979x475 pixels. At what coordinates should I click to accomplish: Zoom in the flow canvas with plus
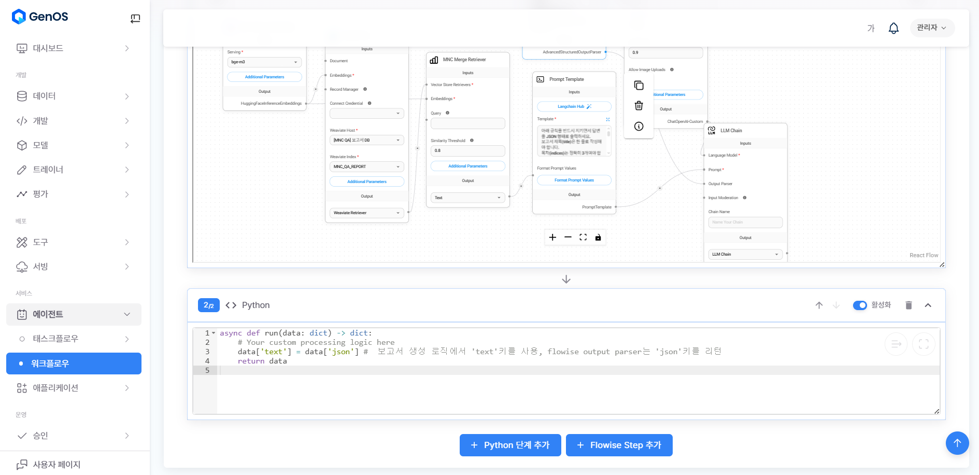click(552, 237)
